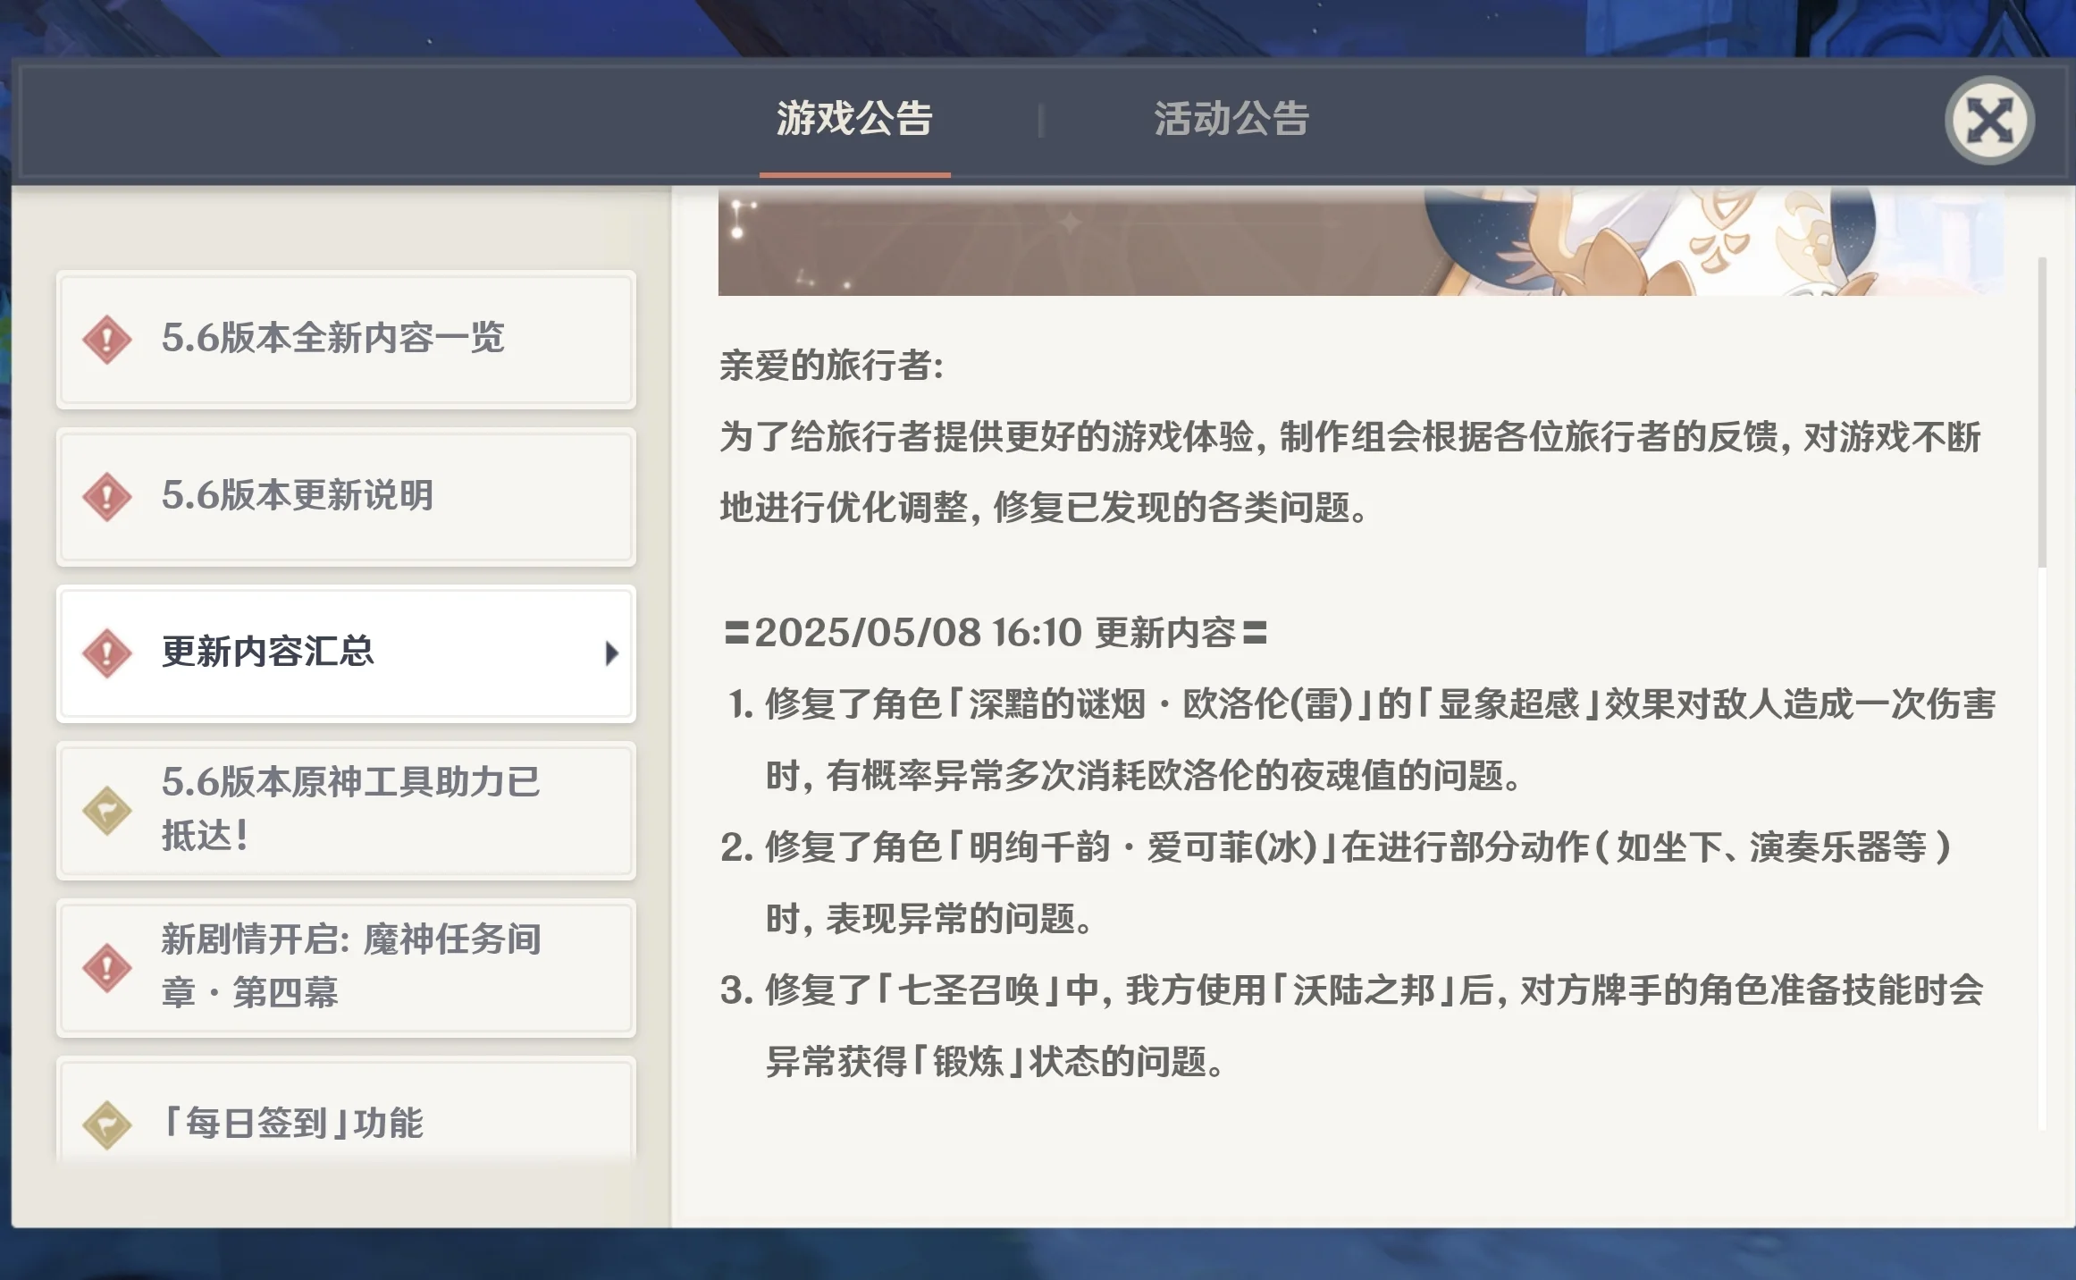Viewport: 2076px width, 1280px height.
Task: Switch to 游戏公告 tab
Action: (854, 120)
